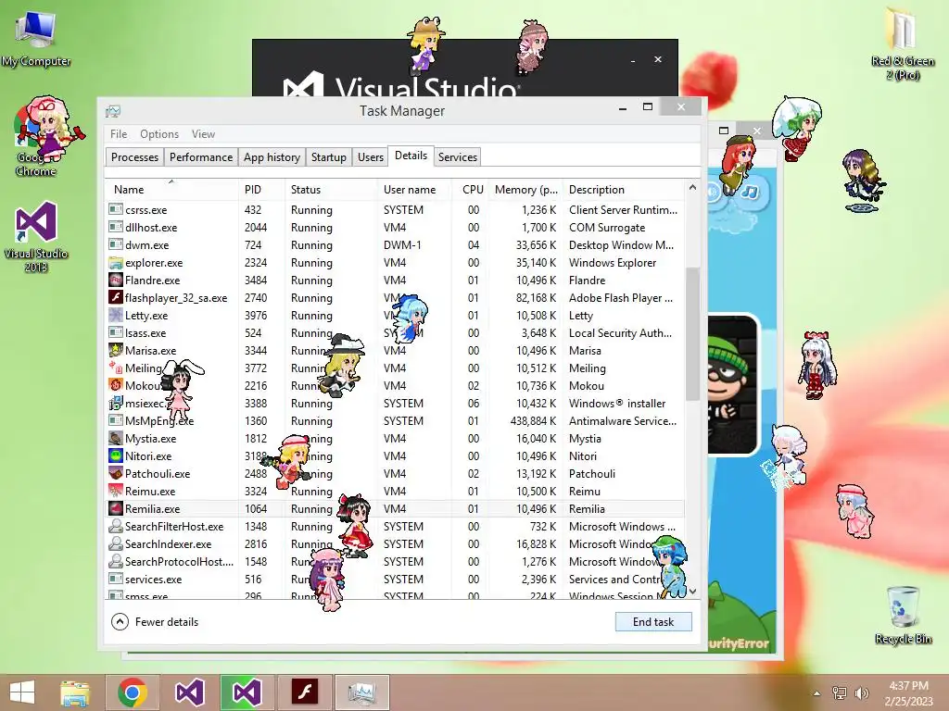This screenshot has height=711, width=949.
Task: Click the Flandre.exe process icon
Action: click(116, 280)
